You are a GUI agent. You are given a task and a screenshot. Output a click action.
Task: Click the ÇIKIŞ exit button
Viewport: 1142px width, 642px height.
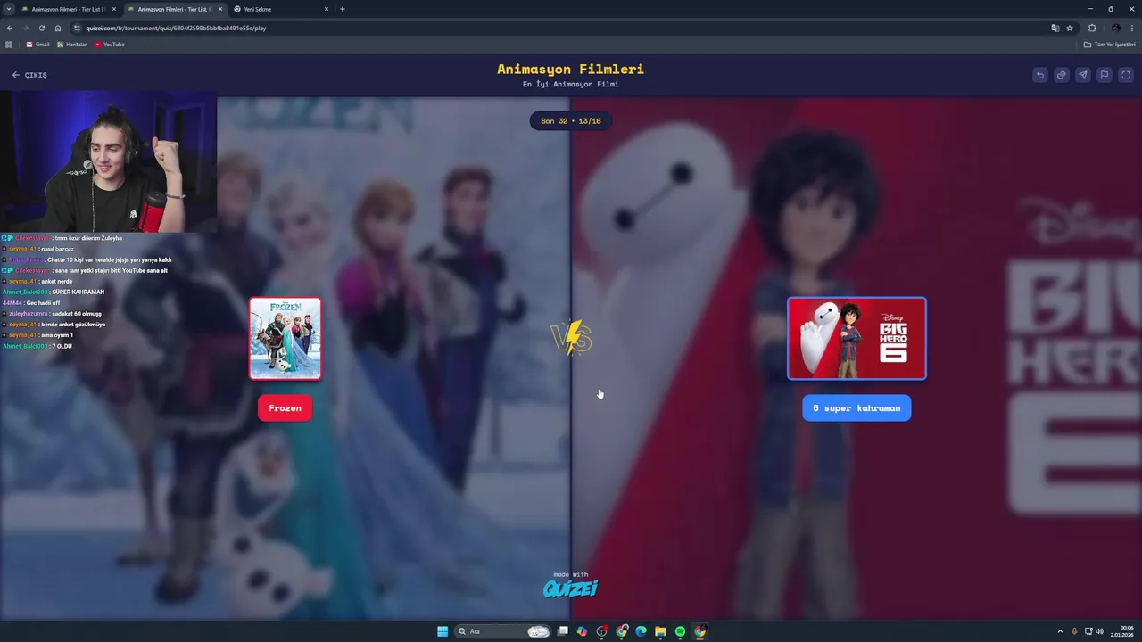29,75
